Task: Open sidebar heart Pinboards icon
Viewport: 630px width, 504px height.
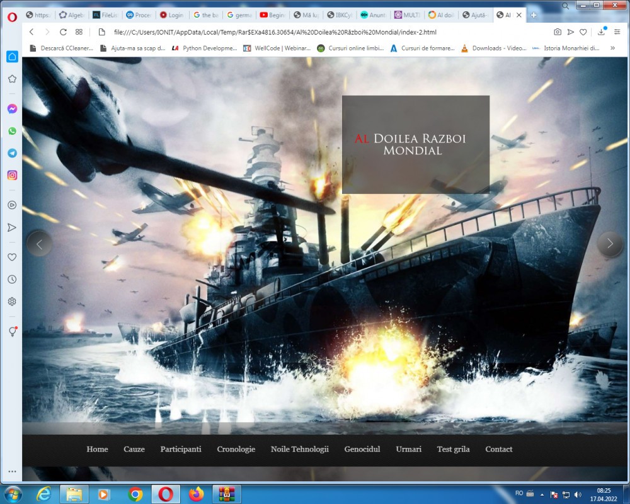Action: [x=13, y=257]
